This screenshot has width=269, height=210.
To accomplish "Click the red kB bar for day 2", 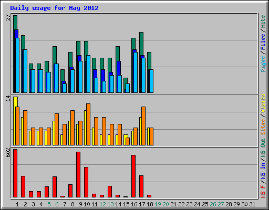I will 23,187.
